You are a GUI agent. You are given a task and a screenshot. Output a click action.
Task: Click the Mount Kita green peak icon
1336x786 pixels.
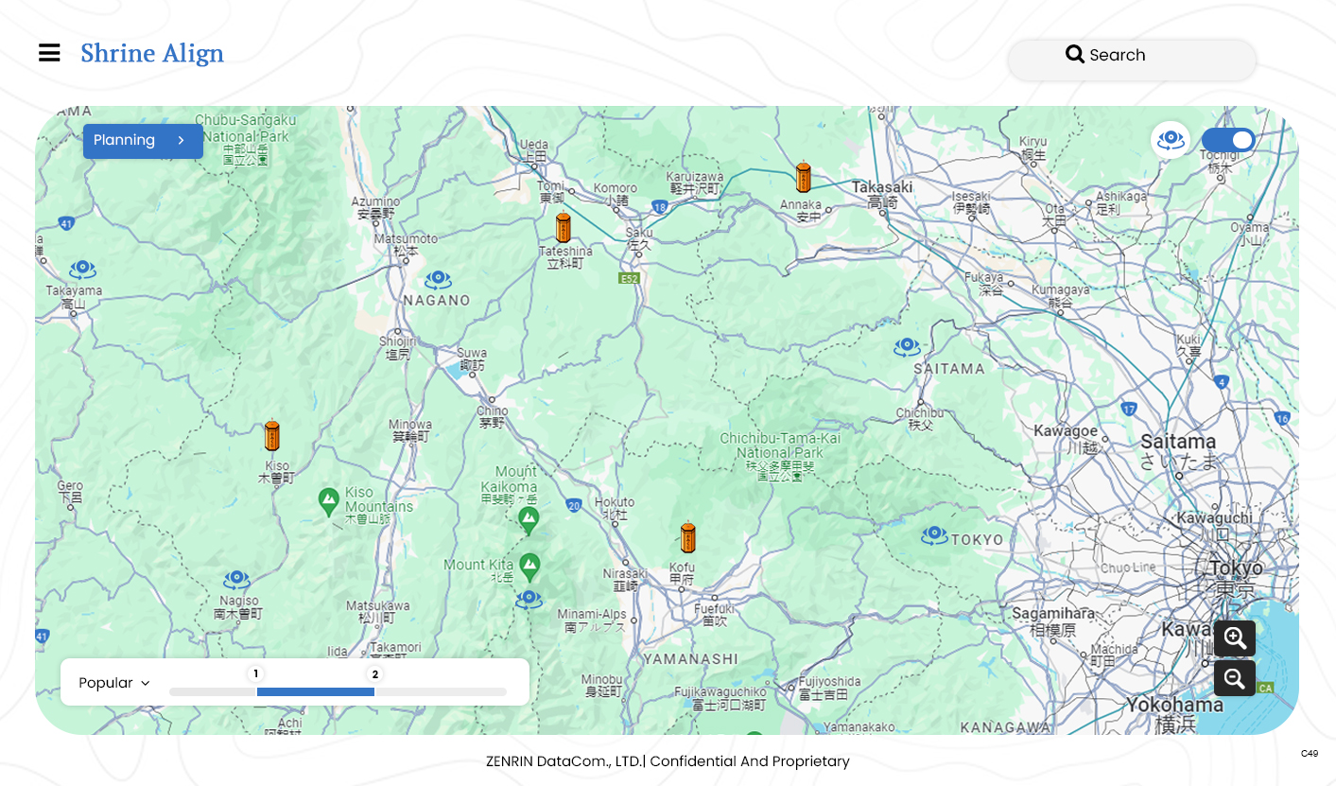coord(530,568)
